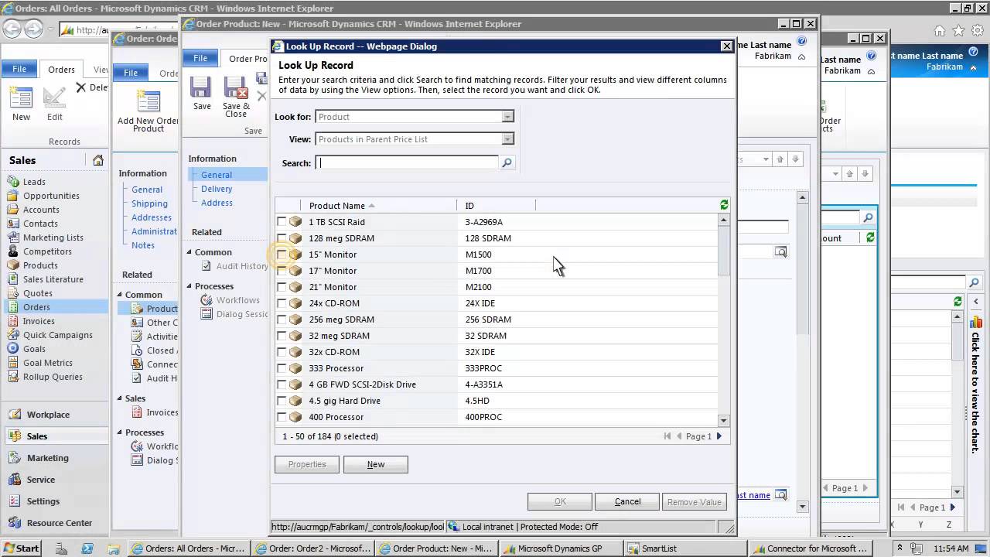Image resolution: width=990 pixels, height=557 pixels.
Task: Open File tab in Order Product window
Action: click(x=200, y=58)
